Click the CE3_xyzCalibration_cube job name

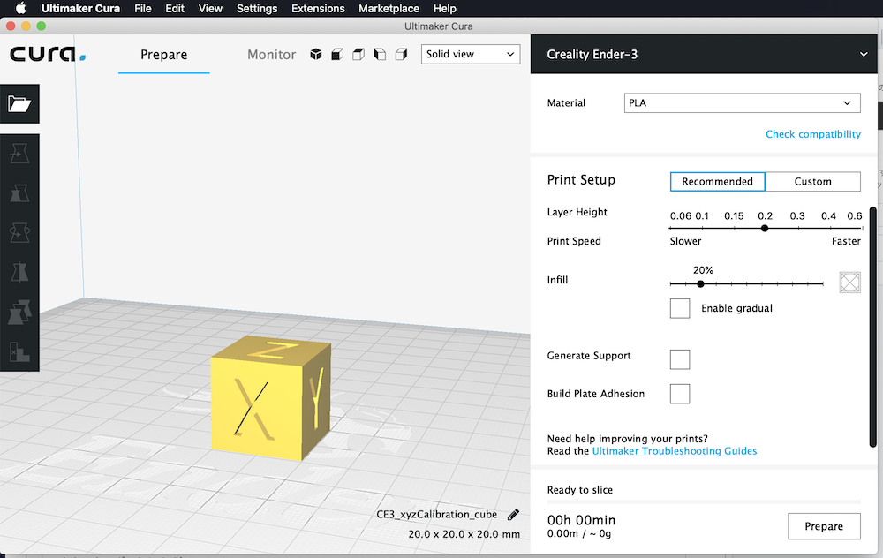[436, 514]
